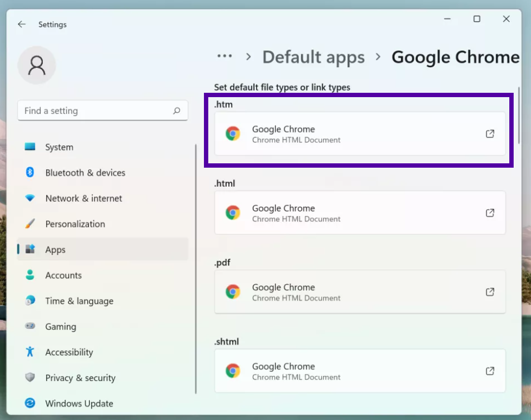Open the System settings category
The height and width of the screenshot is (420, 531).
[x=103, y=147]
